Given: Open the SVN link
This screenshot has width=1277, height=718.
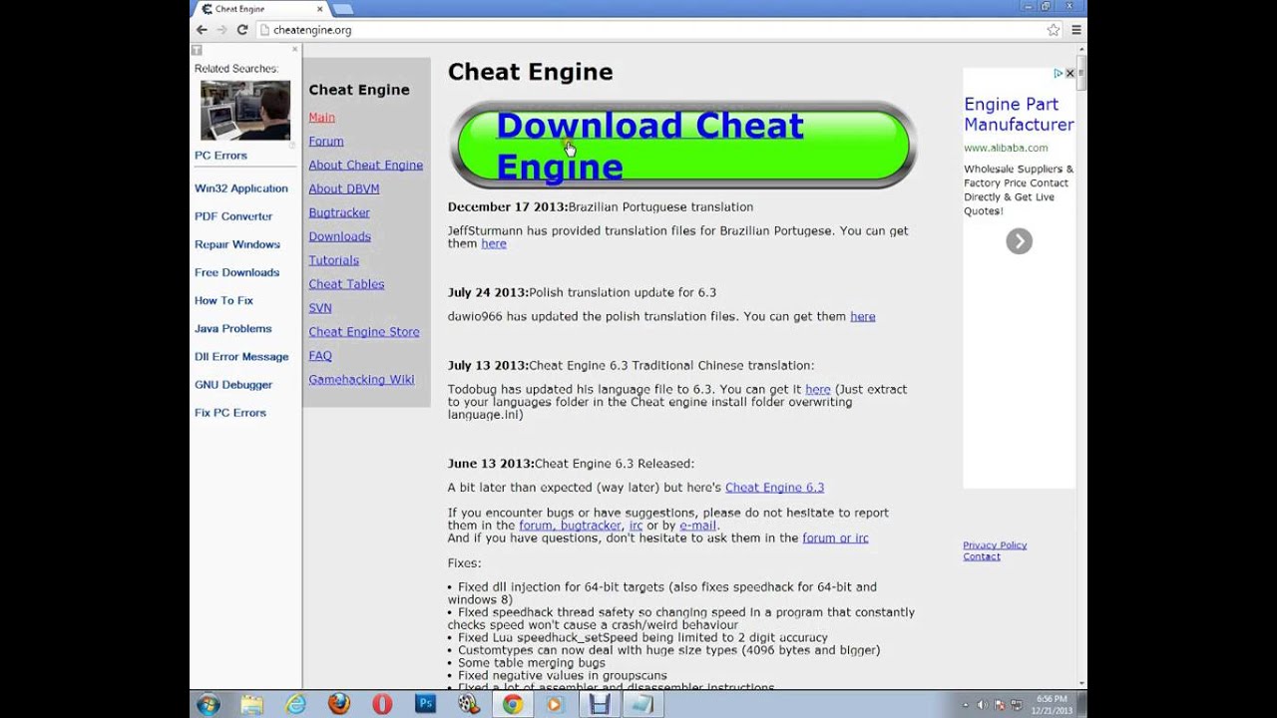Looking at the screenshot, I should (x=320, y=308).
